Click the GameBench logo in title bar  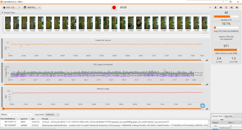point(1,2)
